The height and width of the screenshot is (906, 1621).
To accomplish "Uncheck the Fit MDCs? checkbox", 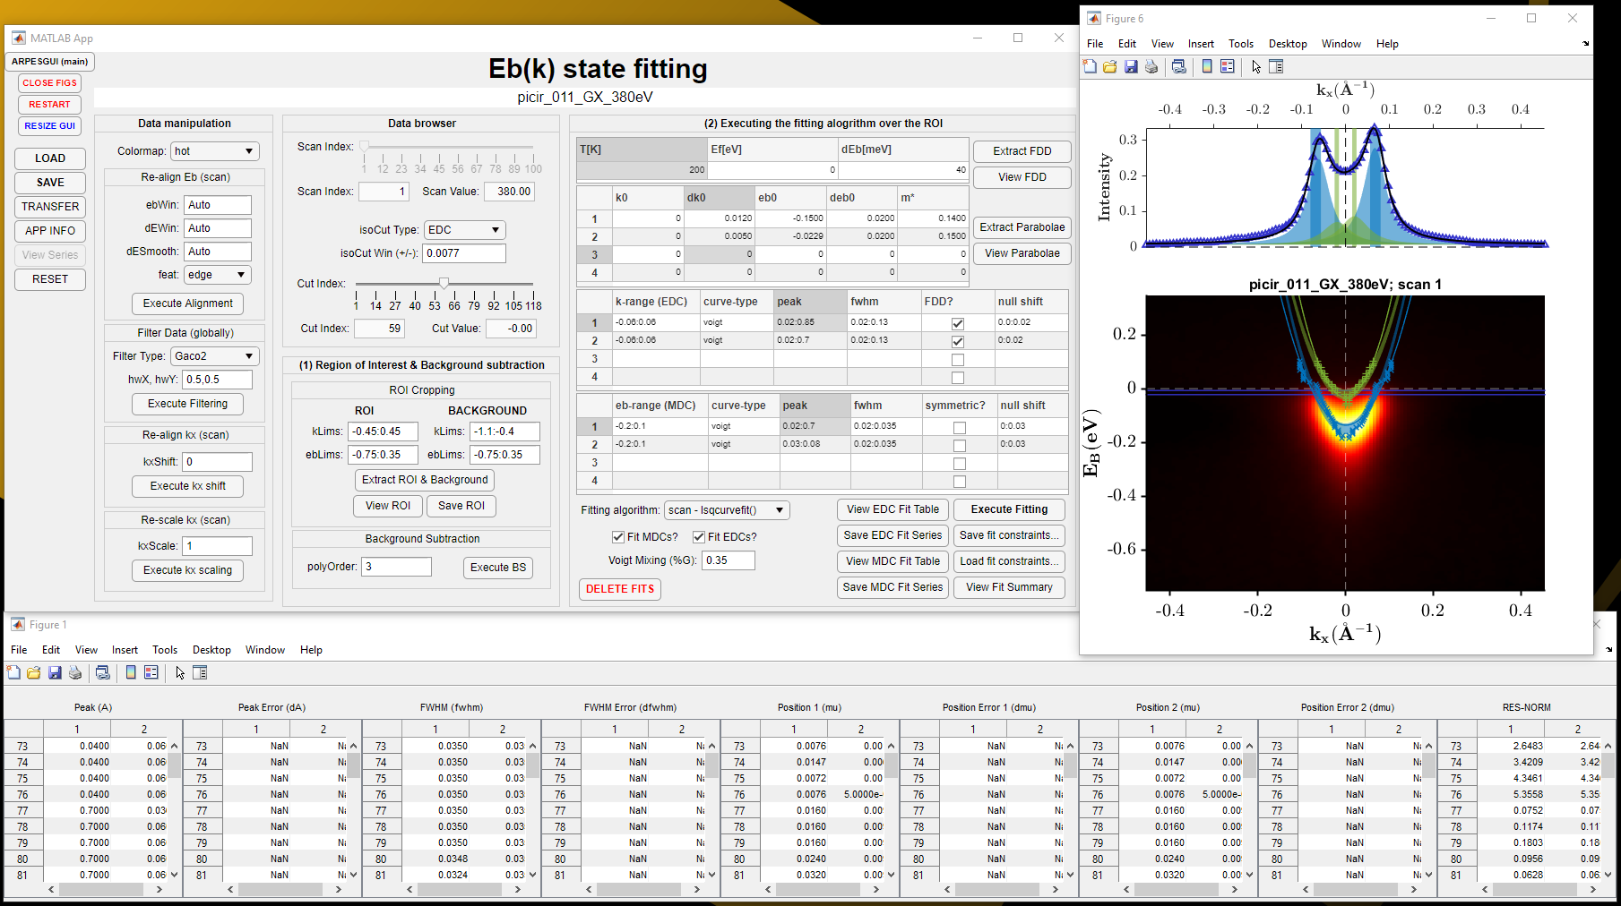I will (617, 537).
